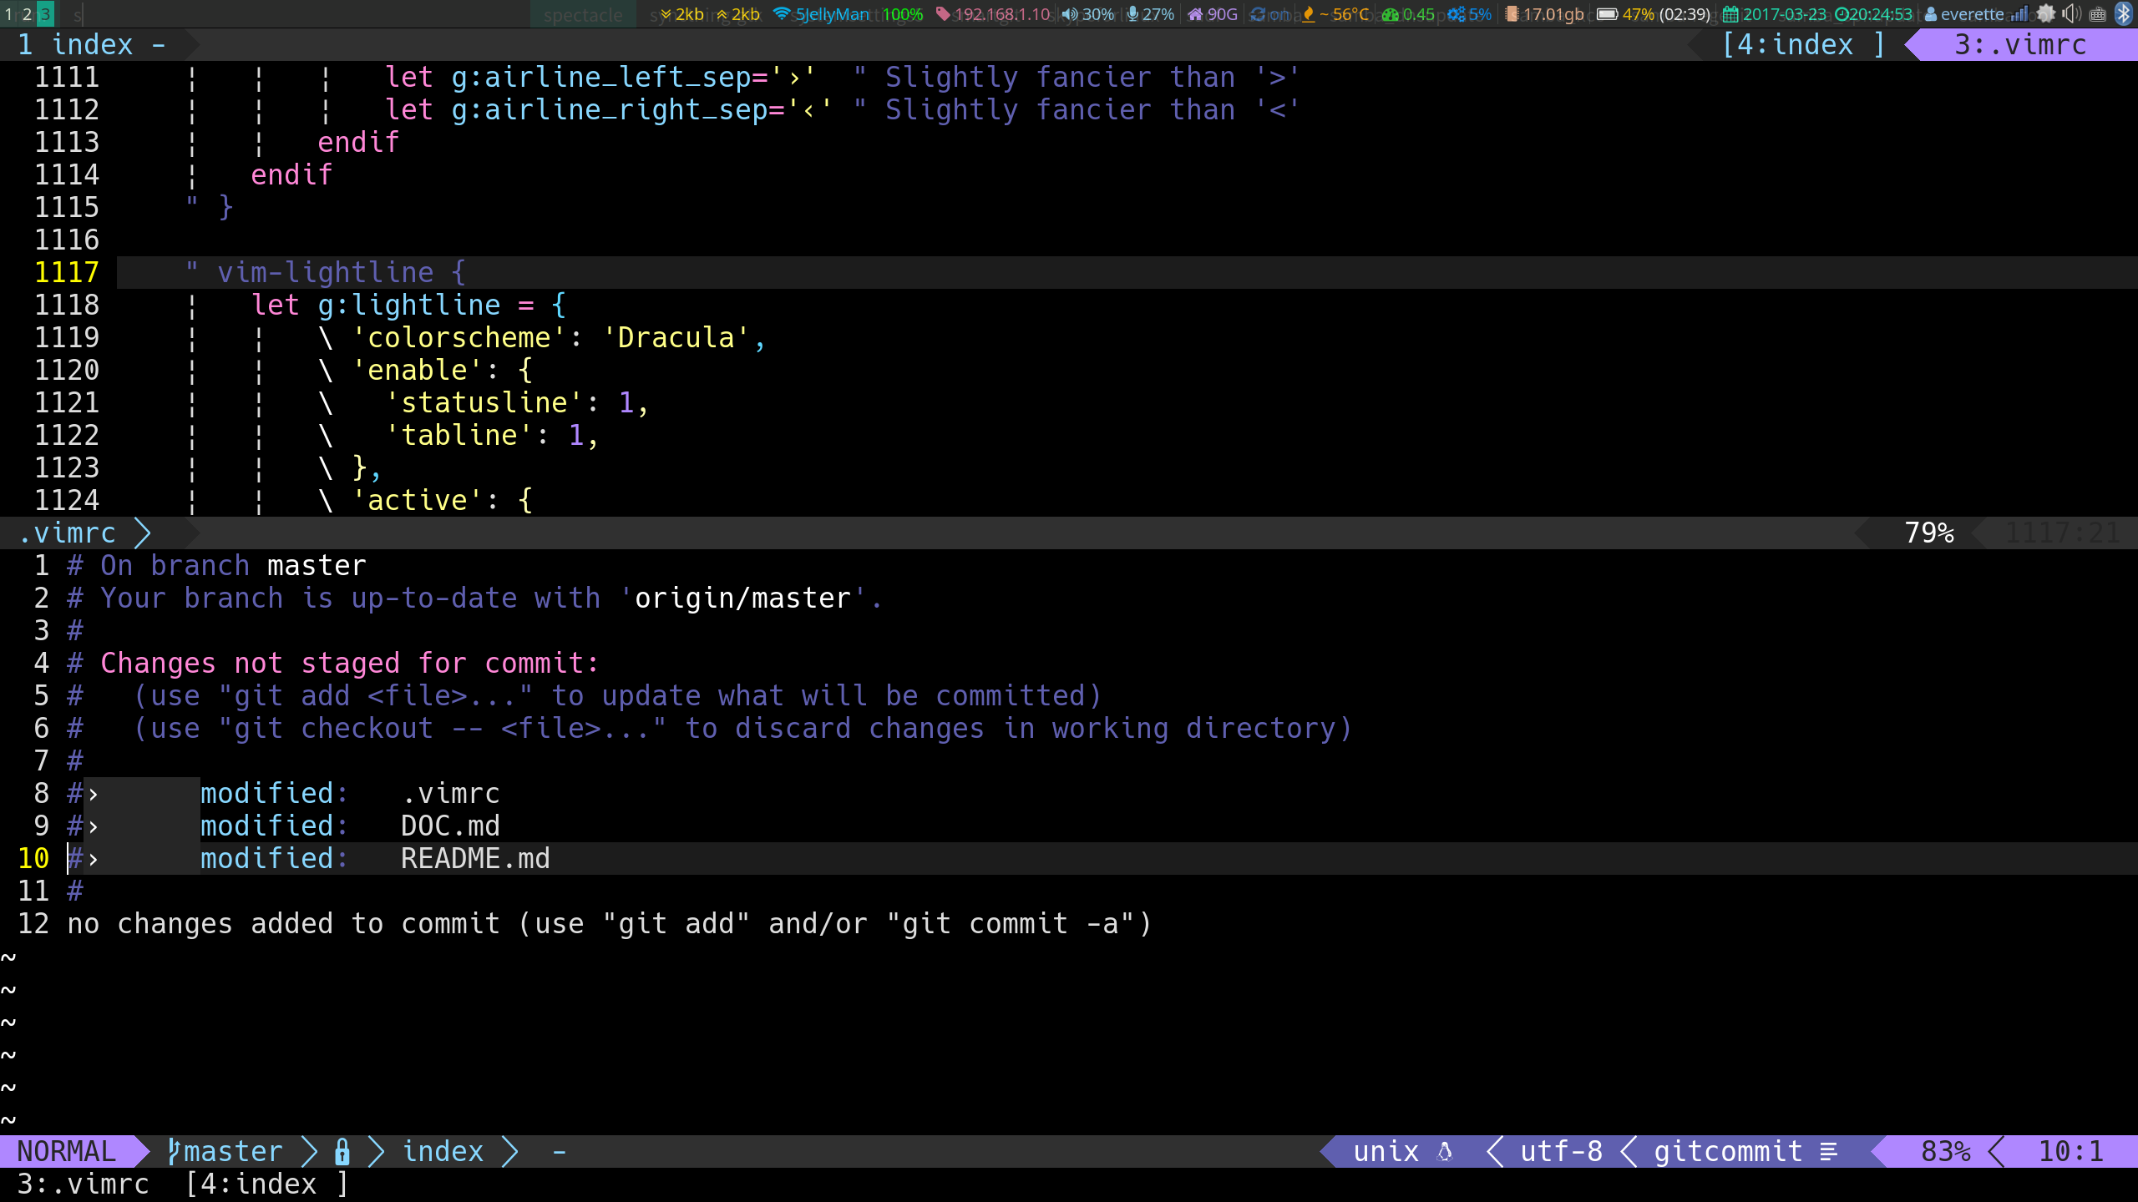Click the lines icon after gitcommit filetype
Image resolution: width=2138 pixels, height=1202 pixels.
pos(1829,1152)
